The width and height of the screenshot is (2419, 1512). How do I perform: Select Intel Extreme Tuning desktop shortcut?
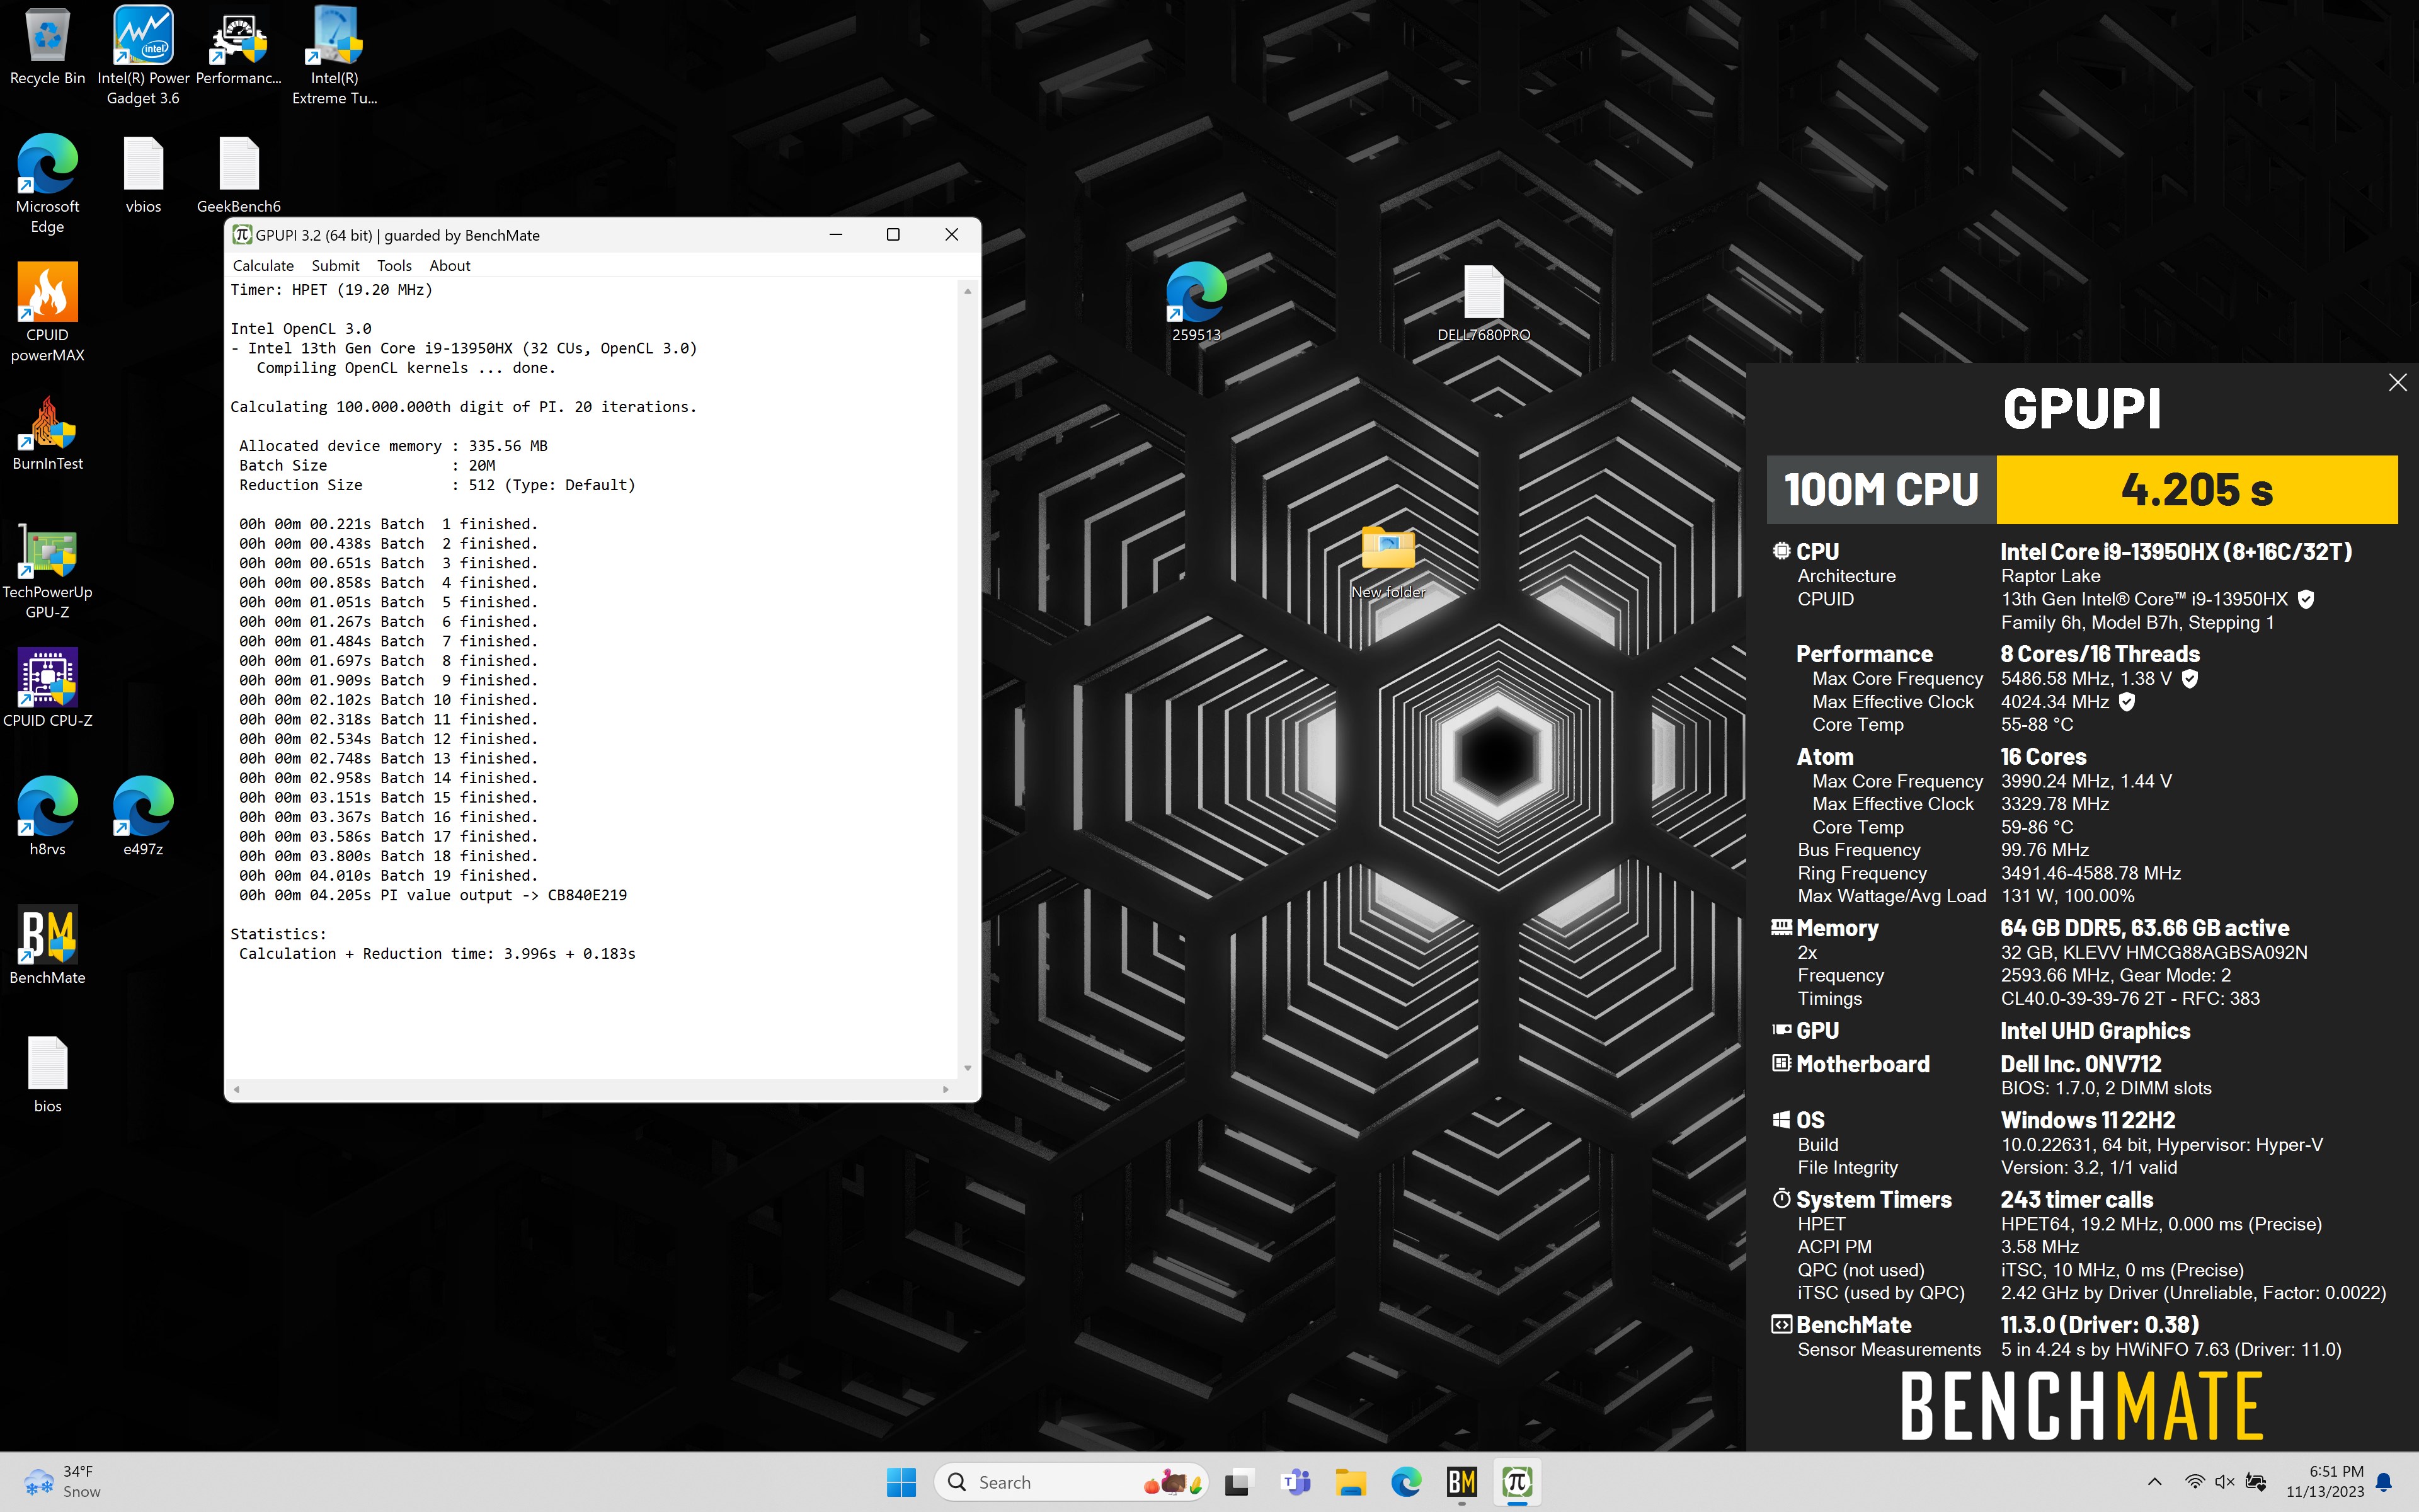tap(335, 55)
